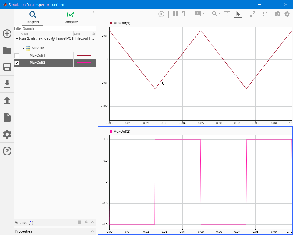The image size is (293, 235).
Task: Collapse Run 2 slrt_ex_osc tree entry
Action: [x=17, y=38]
